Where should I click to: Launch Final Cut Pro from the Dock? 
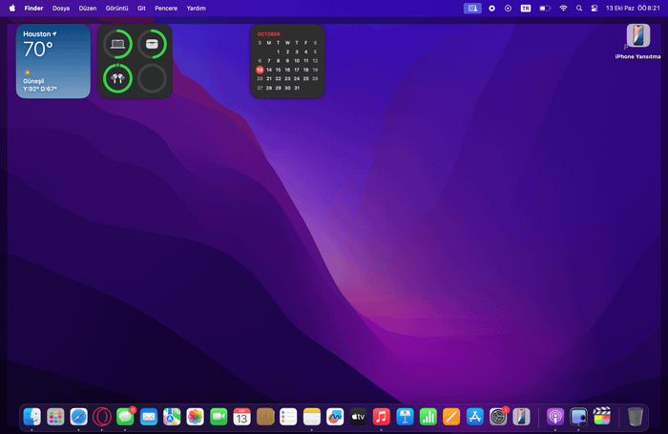tap(602, 416)
